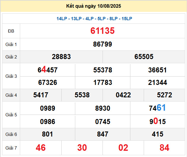187x157 pixels.
Task: Select third prize number 64457
Action: point(48,70)
